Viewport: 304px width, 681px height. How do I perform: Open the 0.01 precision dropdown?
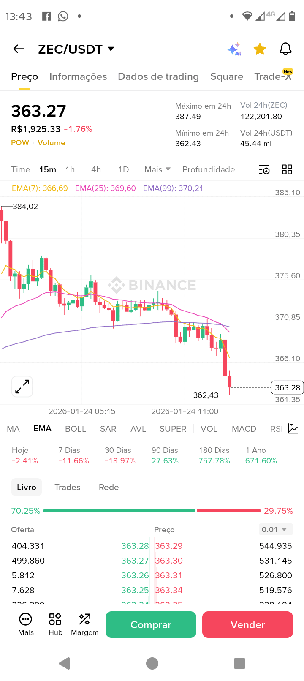276,529
